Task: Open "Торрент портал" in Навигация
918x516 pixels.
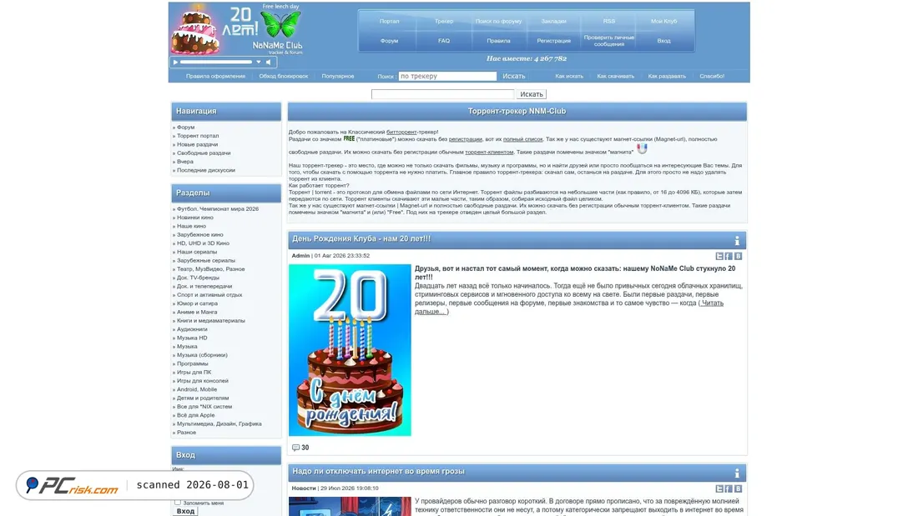Action: point(198,136)
